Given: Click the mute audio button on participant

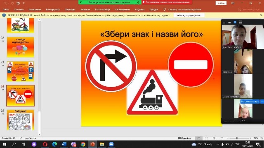Looking at the screenshot, I should point(250,102).
